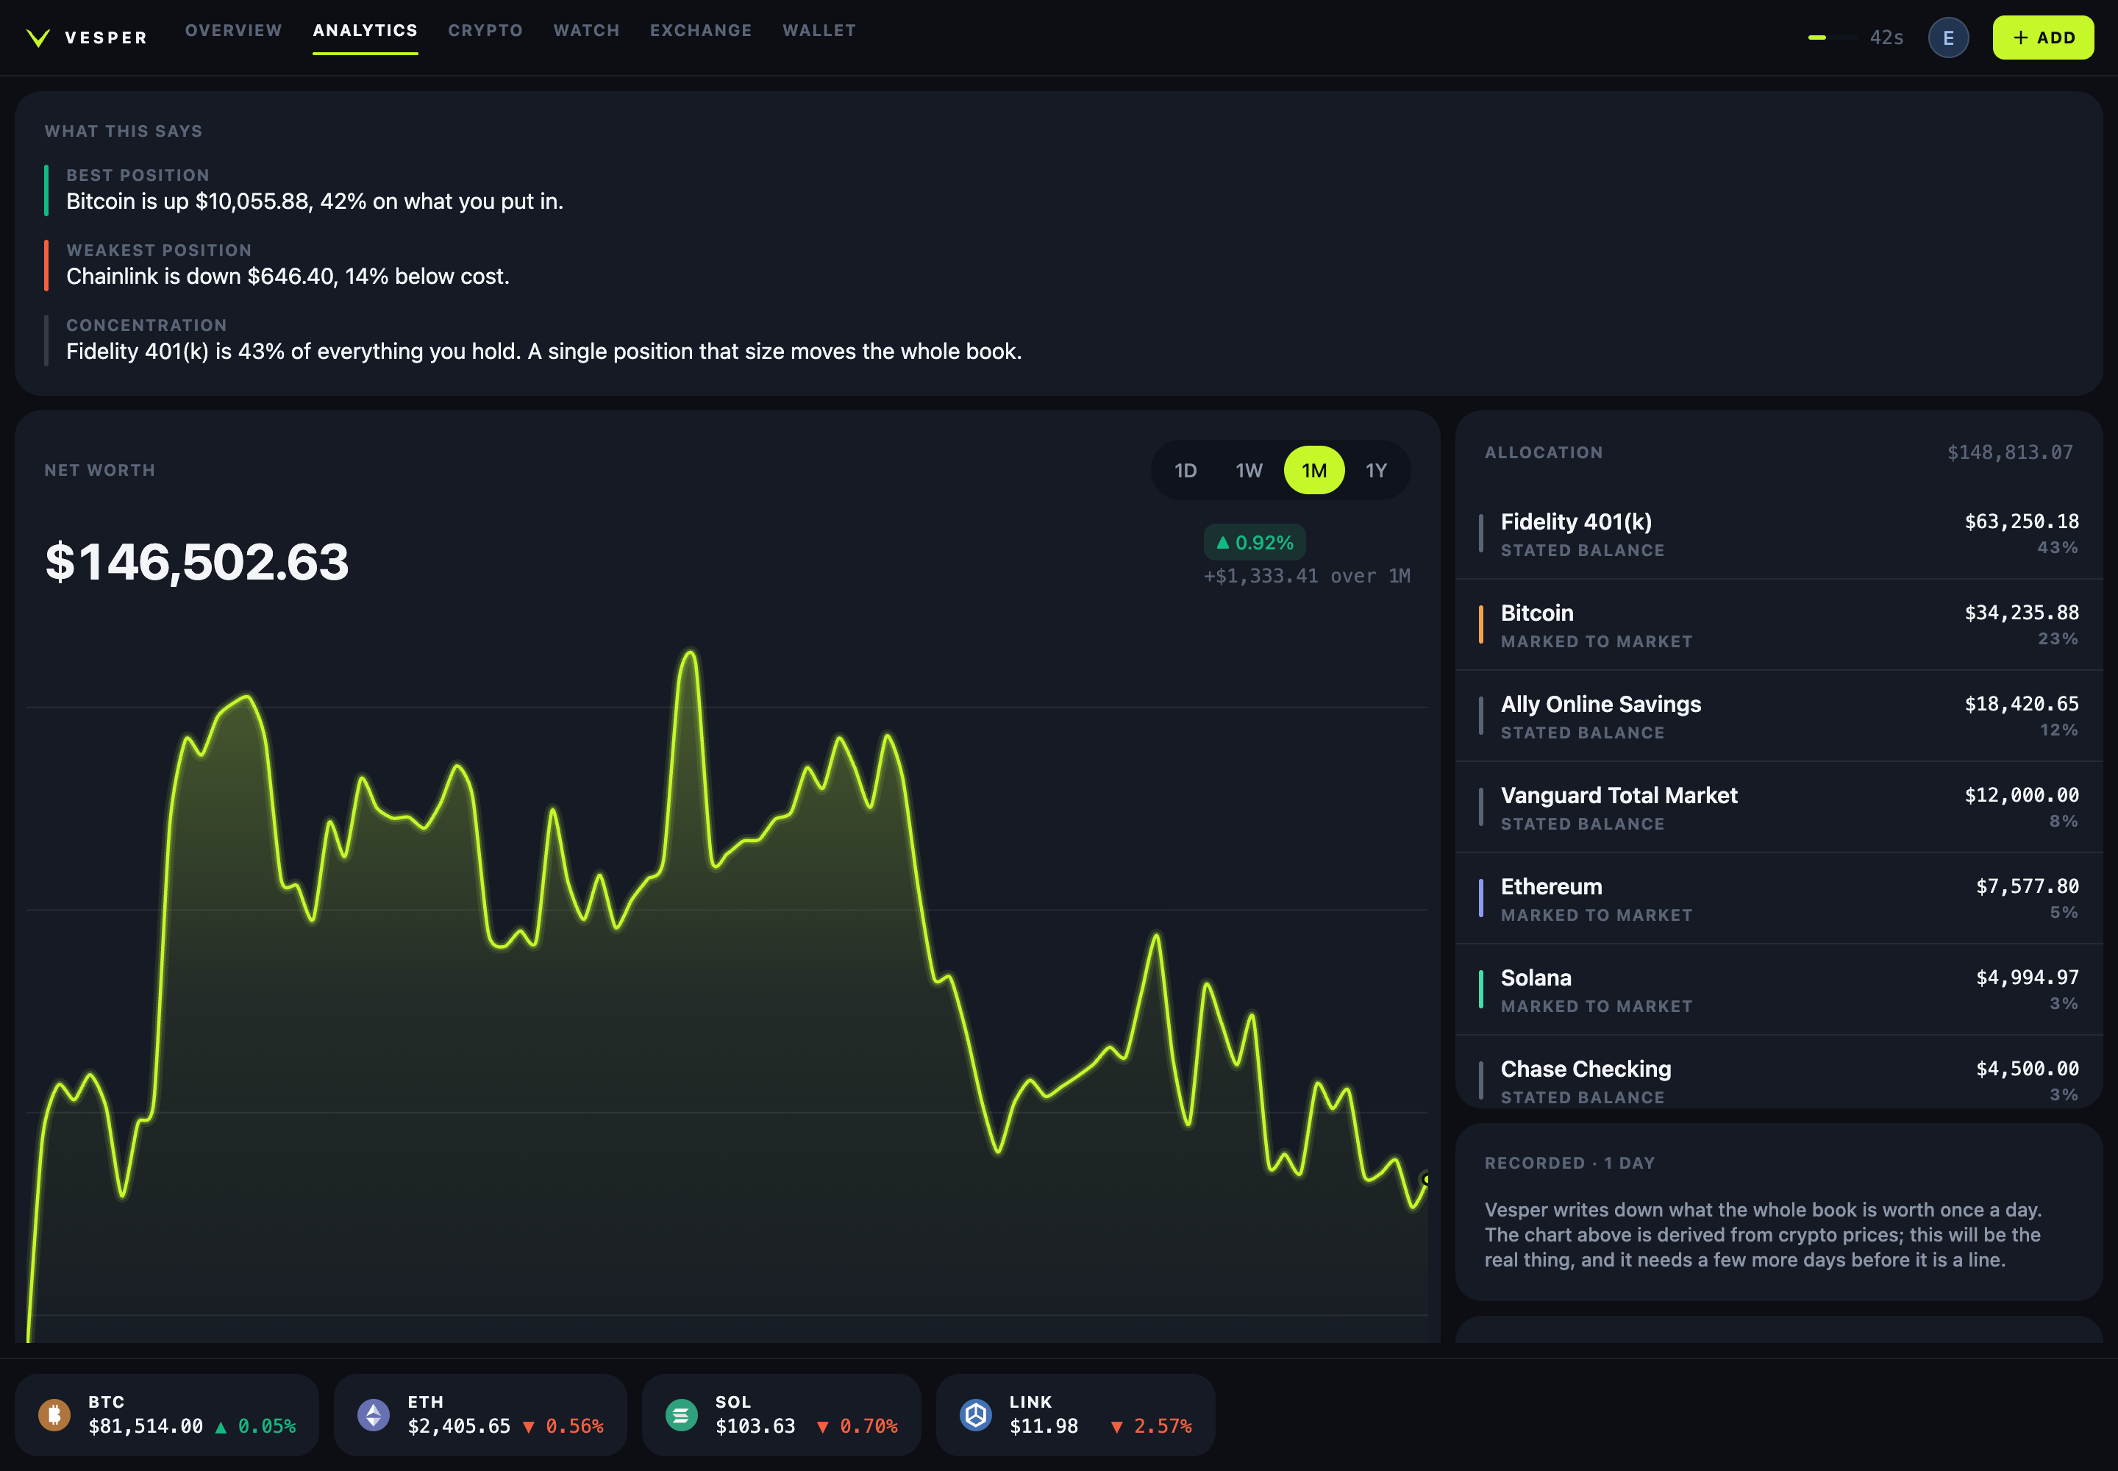The image size is (2118, 1471).
Task: Click the 42s refresh countdown bar
Action: 1833,38
